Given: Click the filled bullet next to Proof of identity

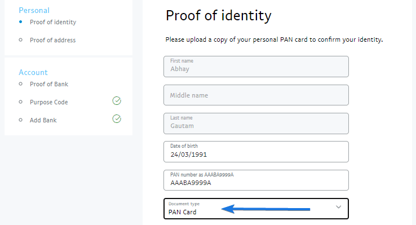Looking at the screenshot, I should click(x=21, y=22).
